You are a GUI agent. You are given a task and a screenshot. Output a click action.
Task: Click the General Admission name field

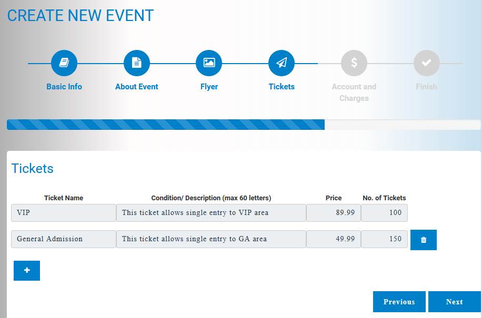click(63, 239)
